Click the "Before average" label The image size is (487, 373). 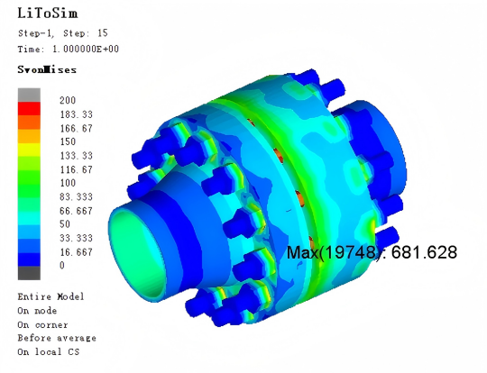click(57, 338)
